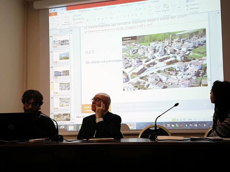Image resolution: width=230 pixels, height=172 pixels.
Task: Select slide 19 thumbnail
Action: [x=62, y=87]
